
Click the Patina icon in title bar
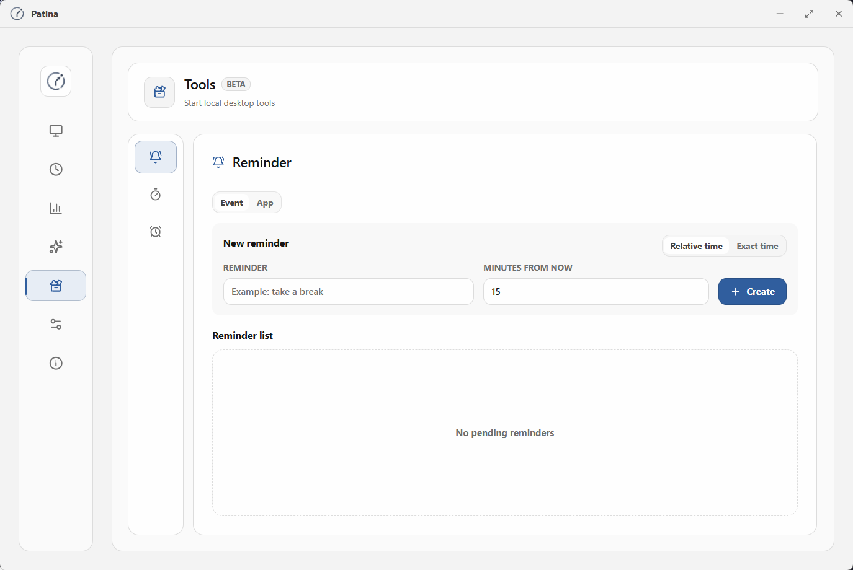(x=17, y=14)
